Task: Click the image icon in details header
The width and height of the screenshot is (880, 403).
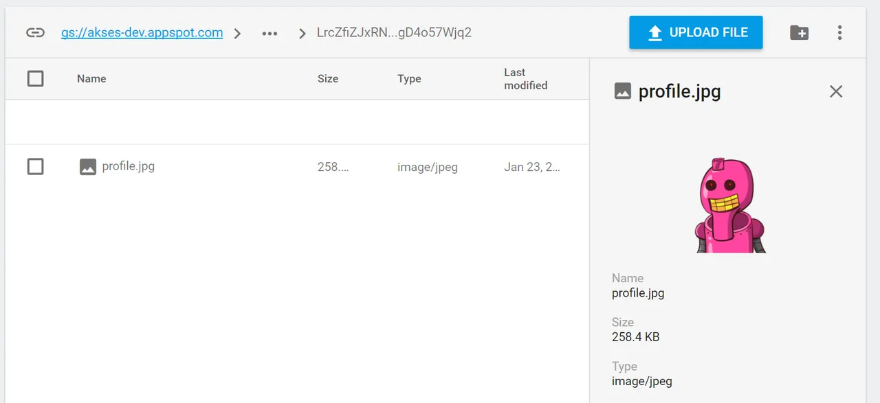Action: [623, 91]
